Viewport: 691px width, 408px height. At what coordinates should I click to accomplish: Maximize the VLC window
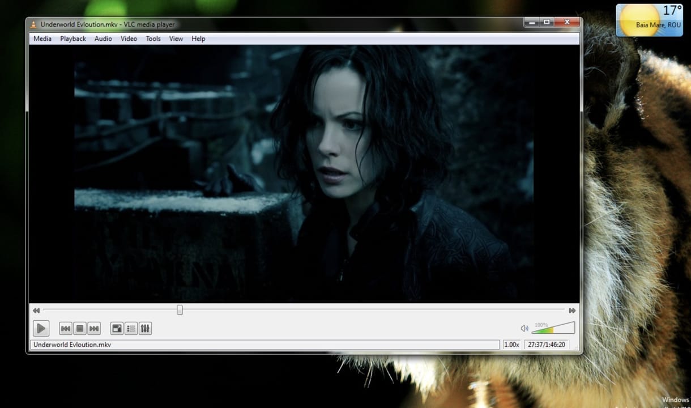pyautogui.click(x=546, y=23)
